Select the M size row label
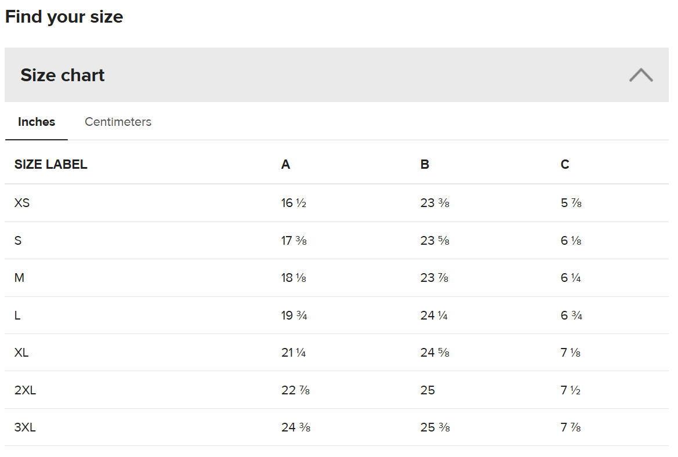The height and width of the screenshot is (457, 678). [x=19, y=278]
